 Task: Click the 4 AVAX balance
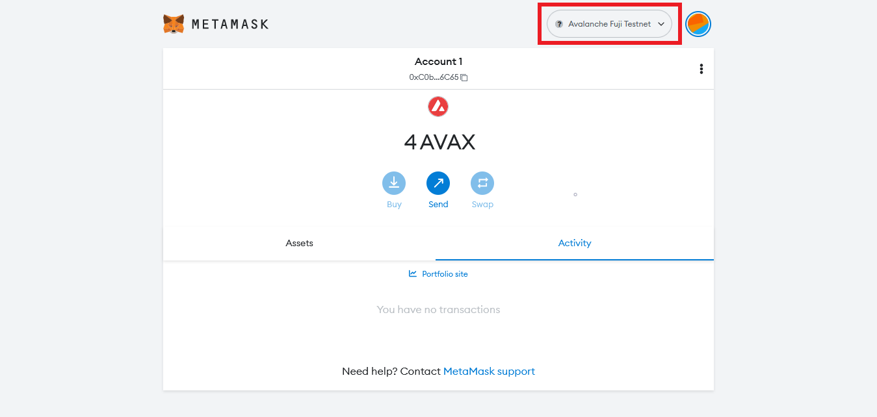439,142
